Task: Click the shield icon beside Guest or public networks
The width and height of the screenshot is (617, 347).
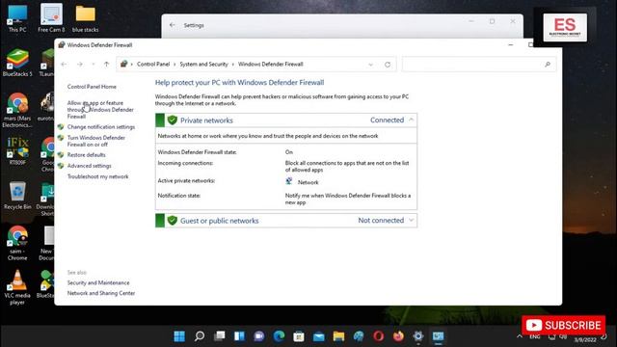Action: pos(172,221)
